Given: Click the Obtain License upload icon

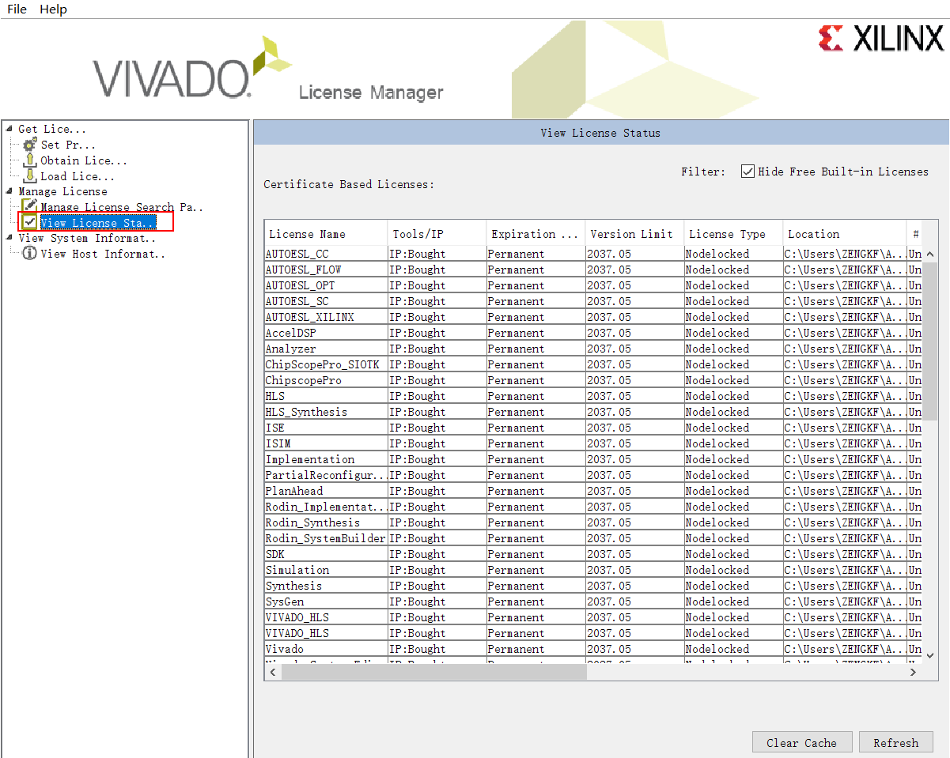Looking at the screenshot, I should (x=29, y=160).
